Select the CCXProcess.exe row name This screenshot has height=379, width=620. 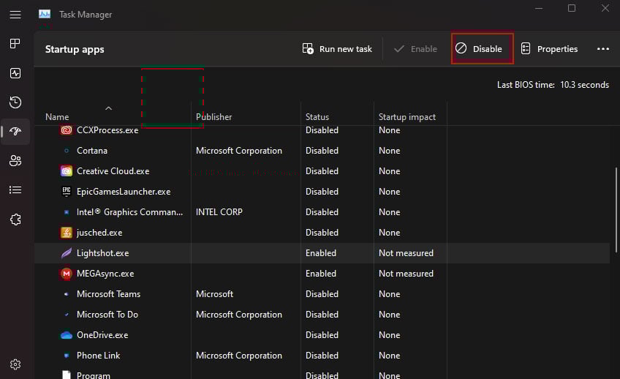107,130
